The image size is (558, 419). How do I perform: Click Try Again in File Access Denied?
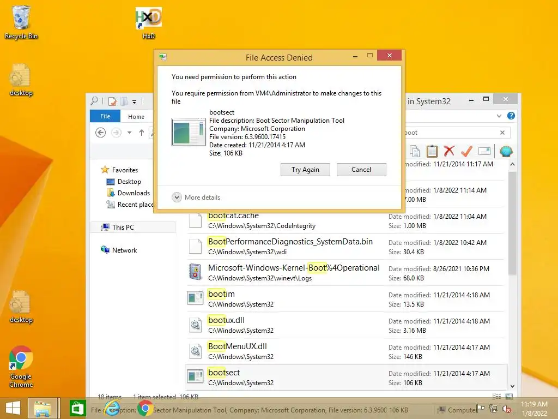[305, 170]
